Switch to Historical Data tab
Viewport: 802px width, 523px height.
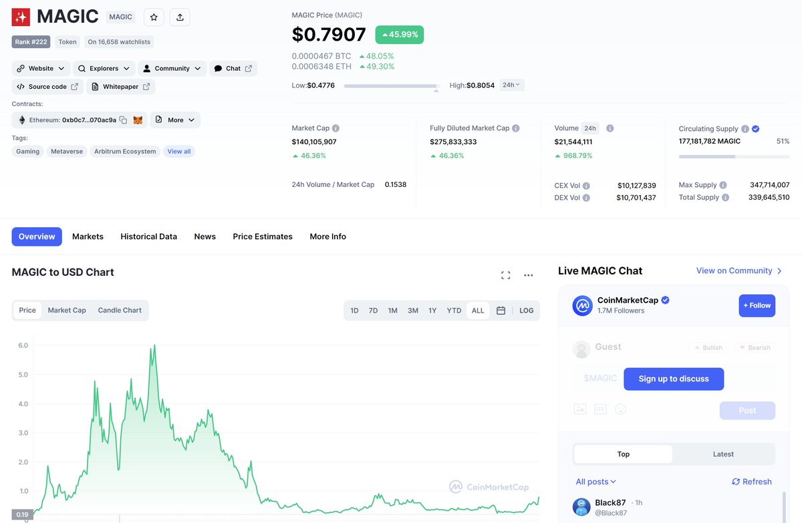[148, 236]
